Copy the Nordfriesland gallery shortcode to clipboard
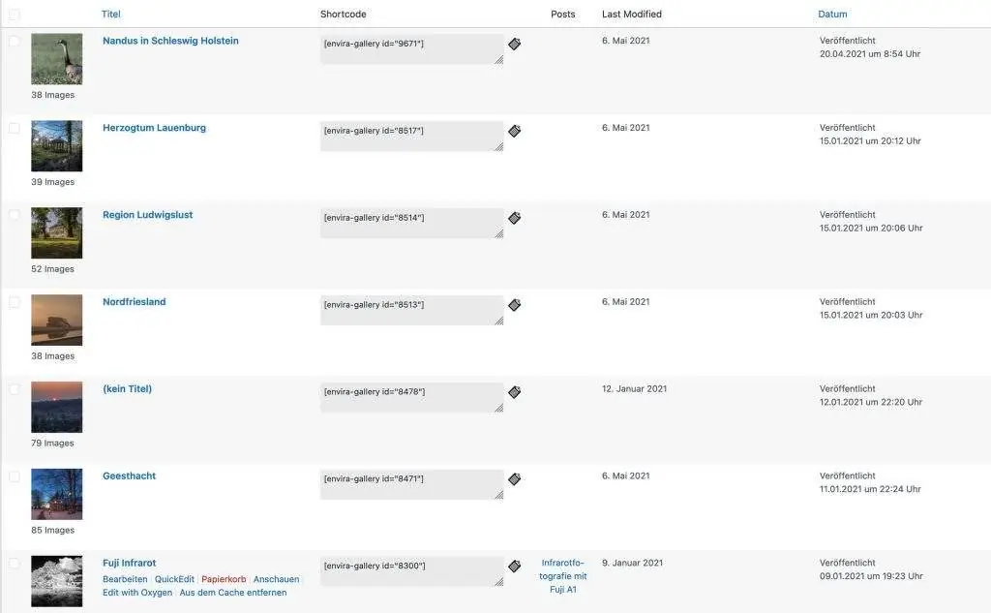 coord(515,305)
